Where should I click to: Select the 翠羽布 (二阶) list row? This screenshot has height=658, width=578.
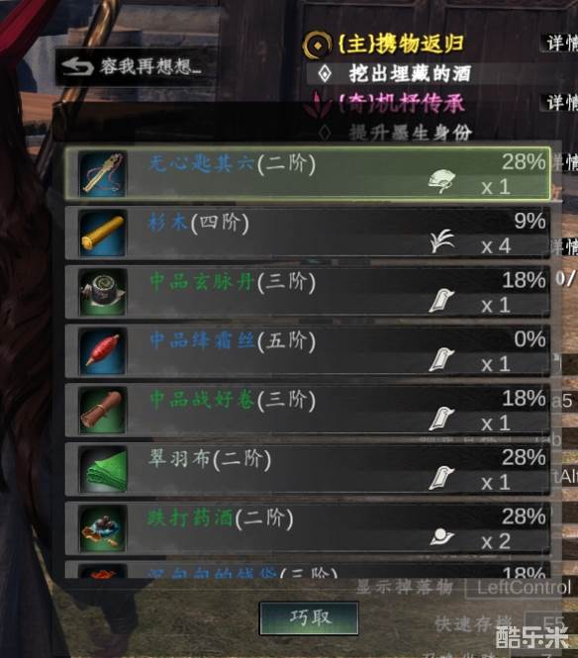click(307, 469)
